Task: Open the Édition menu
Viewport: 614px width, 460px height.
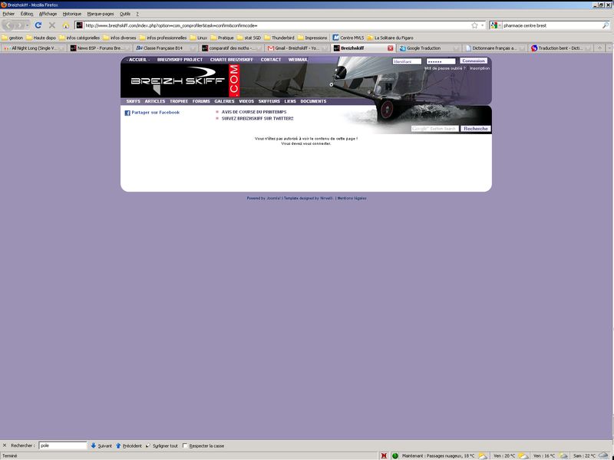Action: [27, 14]
